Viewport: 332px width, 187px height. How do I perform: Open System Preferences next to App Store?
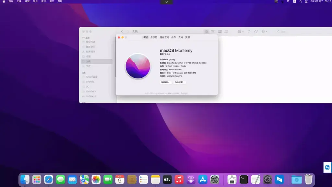[215, 180]
